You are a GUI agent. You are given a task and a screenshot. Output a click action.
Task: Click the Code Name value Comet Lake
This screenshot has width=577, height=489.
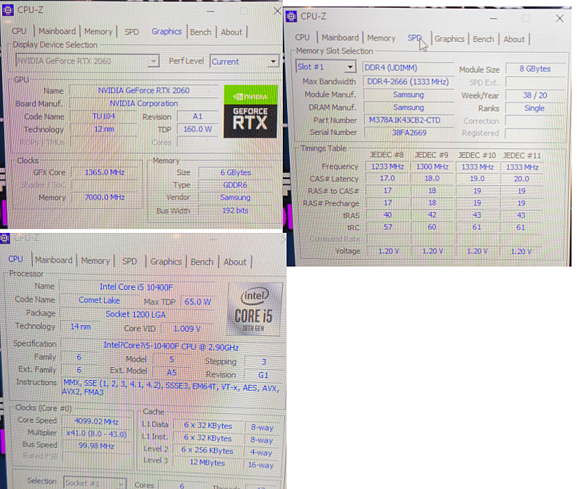point(99,300)
